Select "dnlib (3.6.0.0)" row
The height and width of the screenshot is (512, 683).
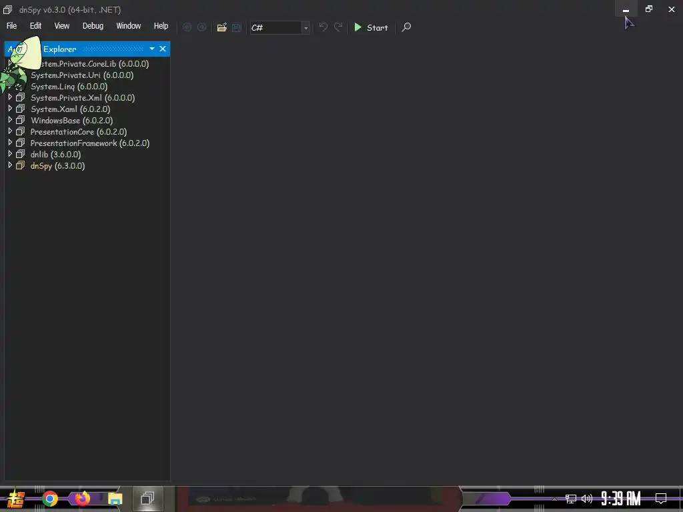click(55, 155)
